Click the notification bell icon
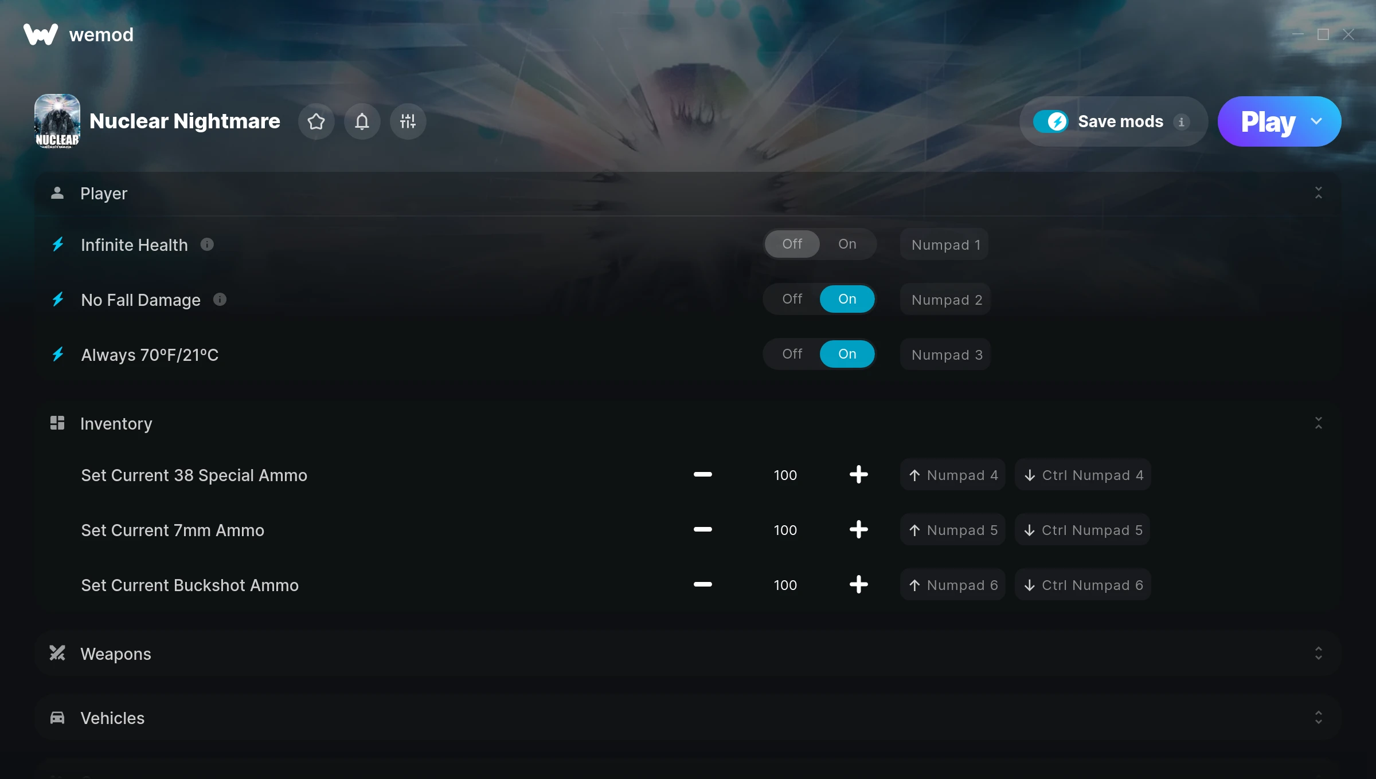Image resolution: width=1376 pixels, height=779 pixels. click(362, 121)
